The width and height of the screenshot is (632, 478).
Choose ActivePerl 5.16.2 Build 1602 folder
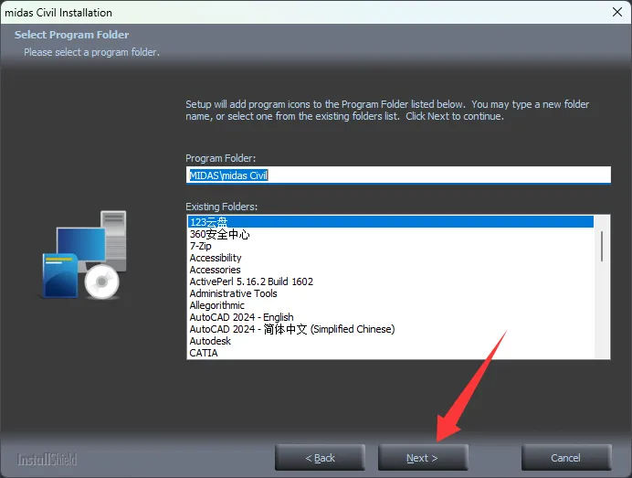(x=390, y=281)
